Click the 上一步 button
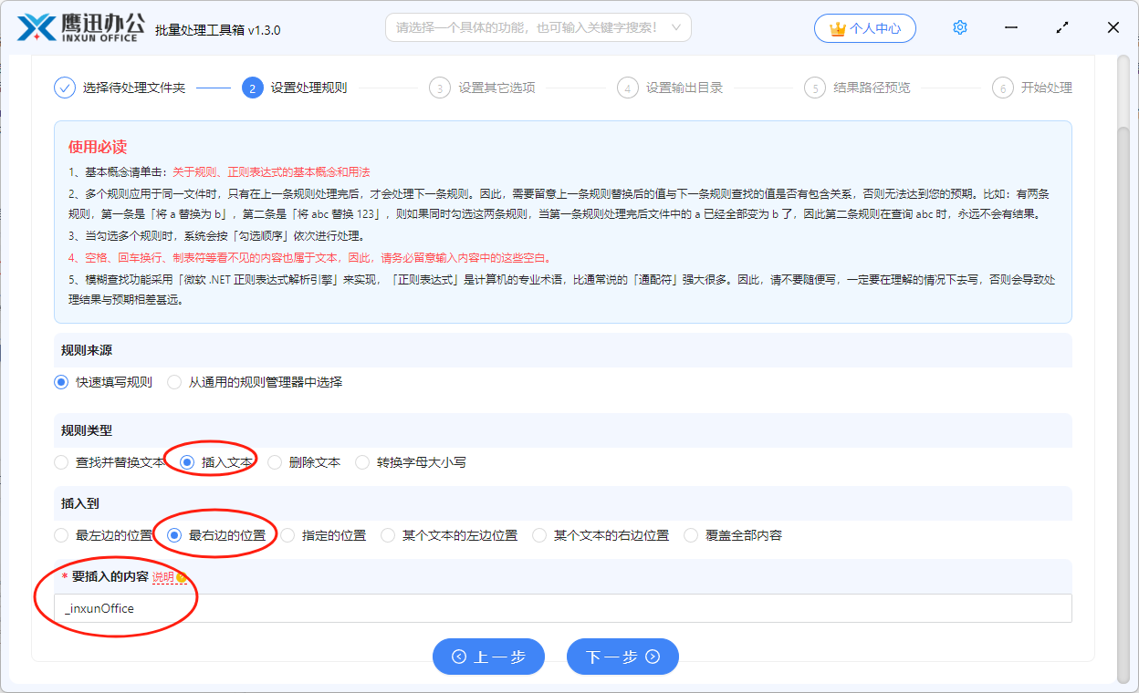Viewport: 1139px width, 693px height. (488, 657)
